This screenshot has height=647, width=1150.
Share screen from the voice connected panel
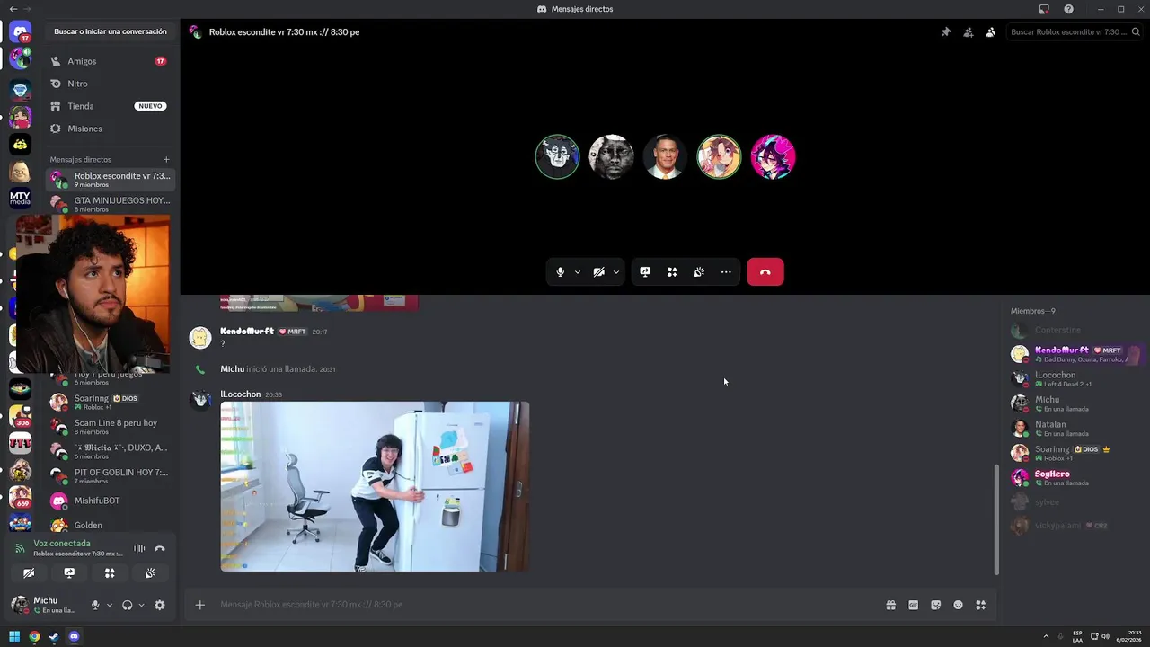pyautogui.click(x=69, y=572)
